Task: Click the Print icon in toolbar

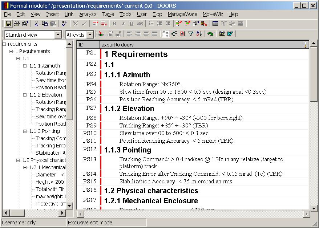Action: pyautogui.click(x=17, y=24)
